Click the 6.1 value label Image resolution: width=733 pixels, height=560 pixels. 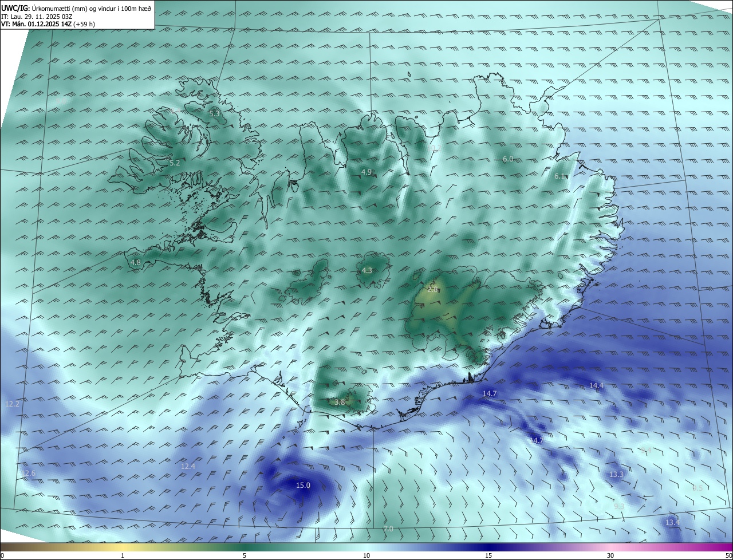560,176
